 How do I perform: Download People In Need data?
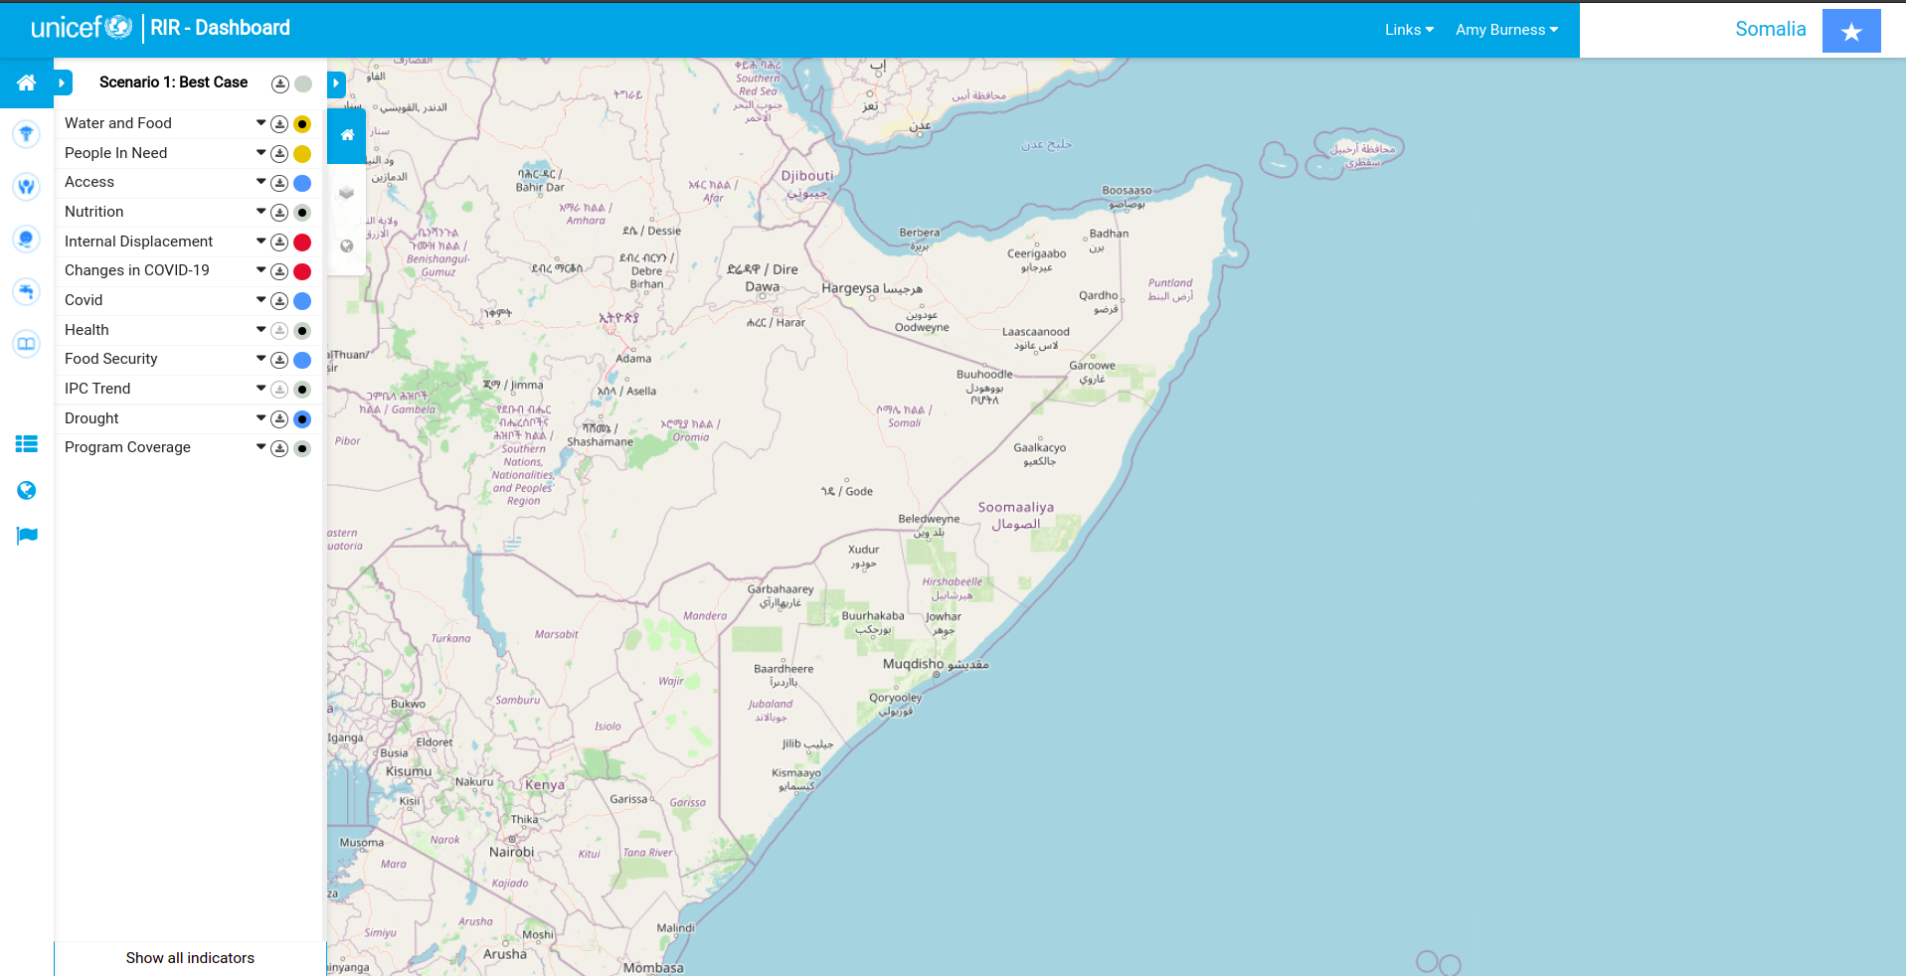[x=280, y=154]
